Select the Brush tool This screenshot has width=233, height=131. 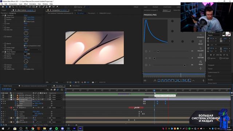[x=44, y=7]
